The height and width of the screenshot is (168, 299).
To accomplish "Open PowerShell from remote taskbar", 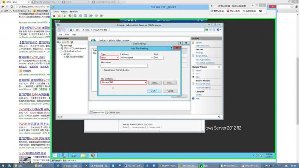I will 73,156.
